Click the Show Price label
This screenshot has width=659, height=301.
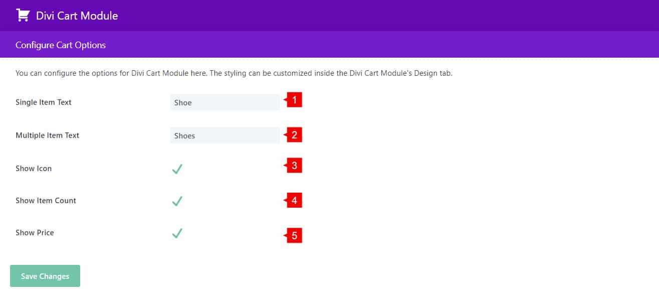click(35, 233)
